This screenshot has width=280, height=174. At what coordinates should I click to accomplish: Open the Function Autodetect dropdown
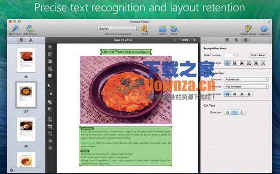click(x=246, y=80)
